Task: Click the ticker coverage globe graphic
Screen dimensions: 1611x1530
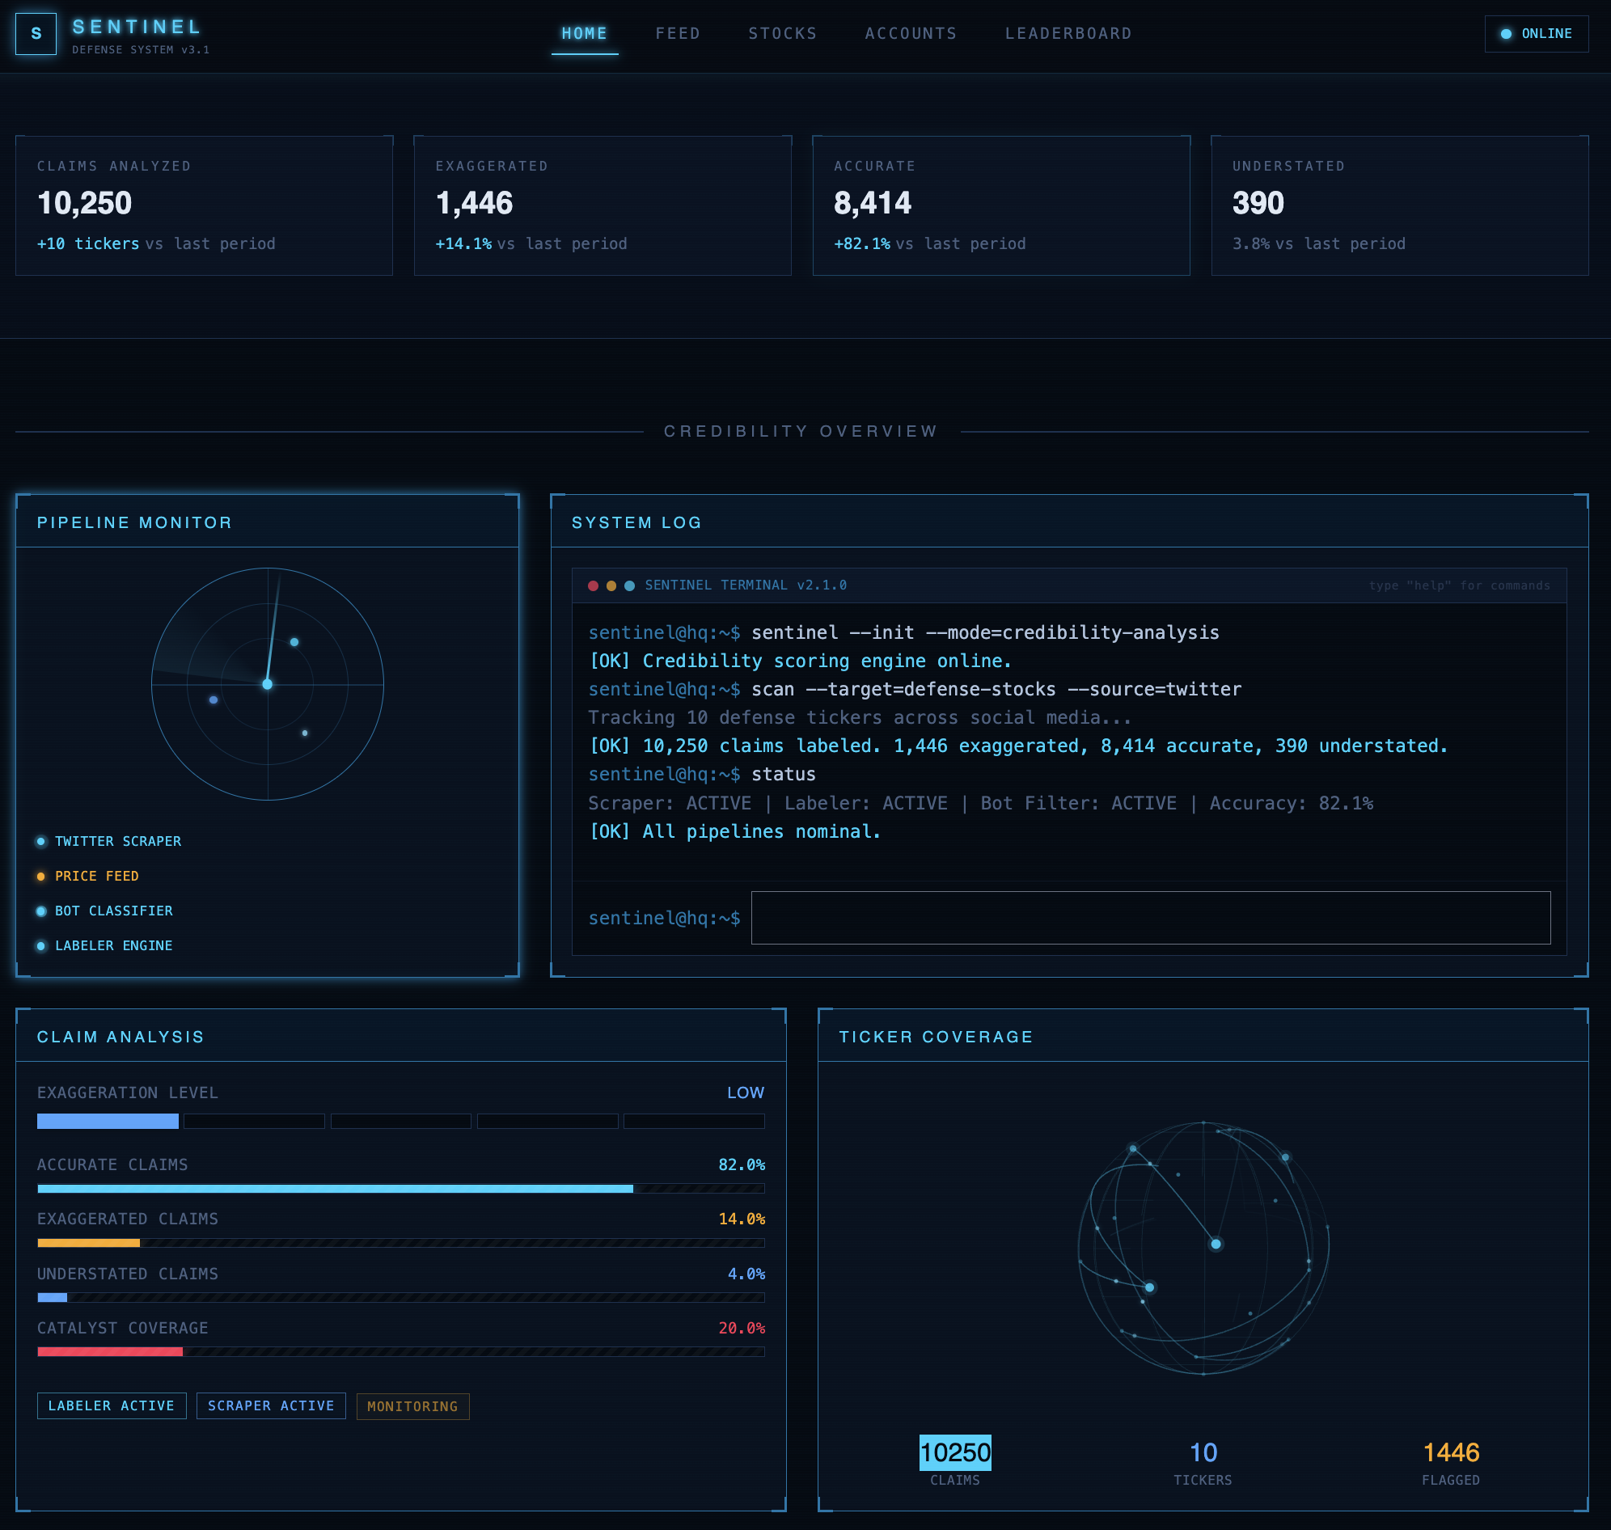Action: 1203,1248
